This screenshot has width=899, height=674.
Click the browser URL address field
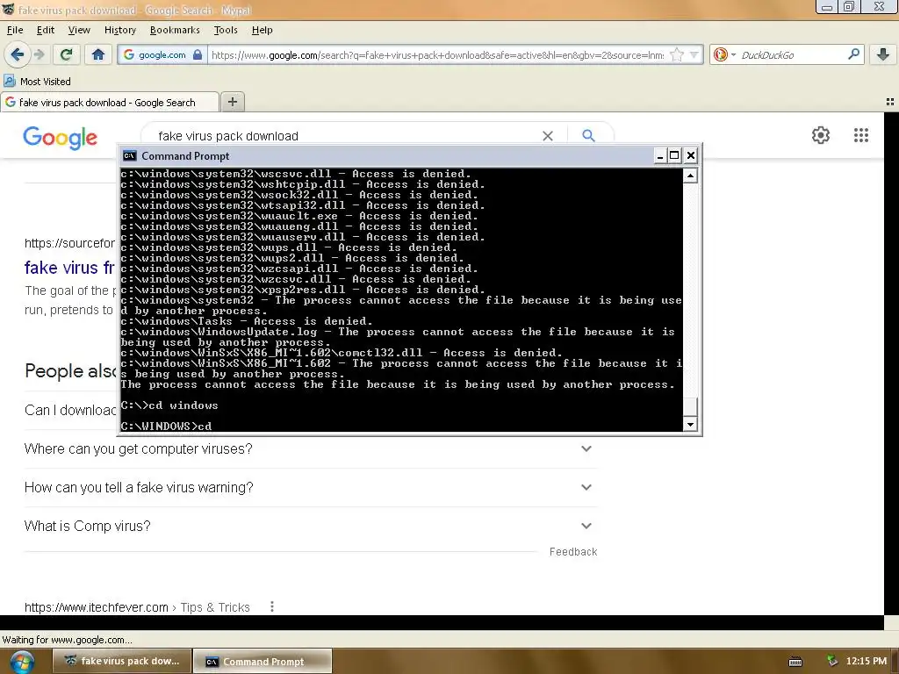[x=437, y=55]
